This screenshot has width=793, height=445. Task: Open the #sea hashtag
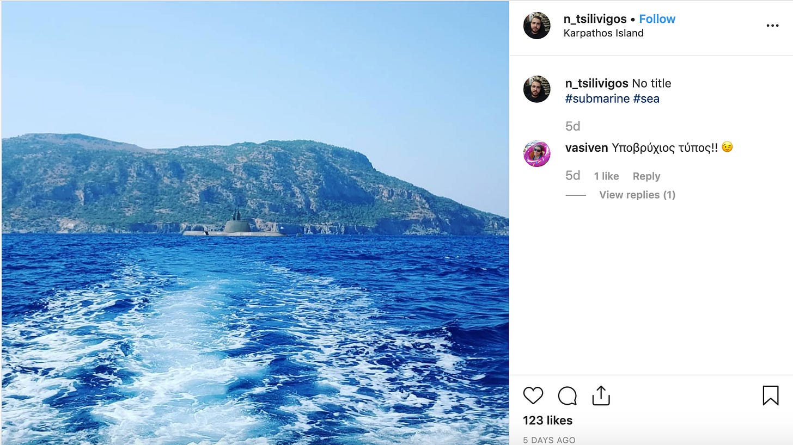click(646, 98)
